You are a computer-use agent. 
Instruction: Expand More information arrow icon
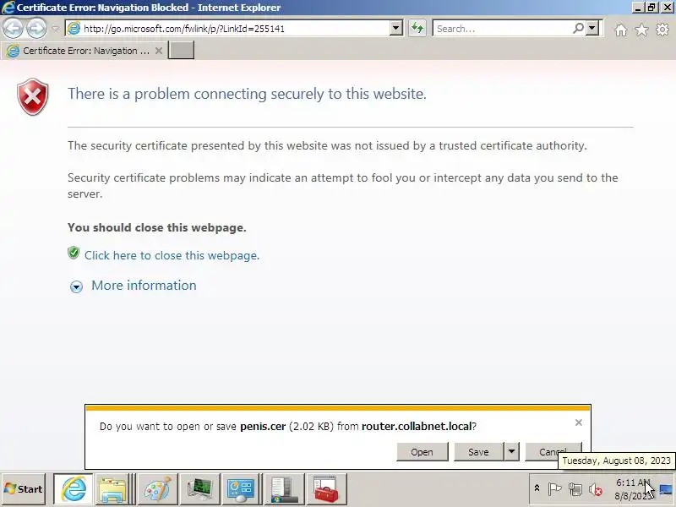point(76,286)
